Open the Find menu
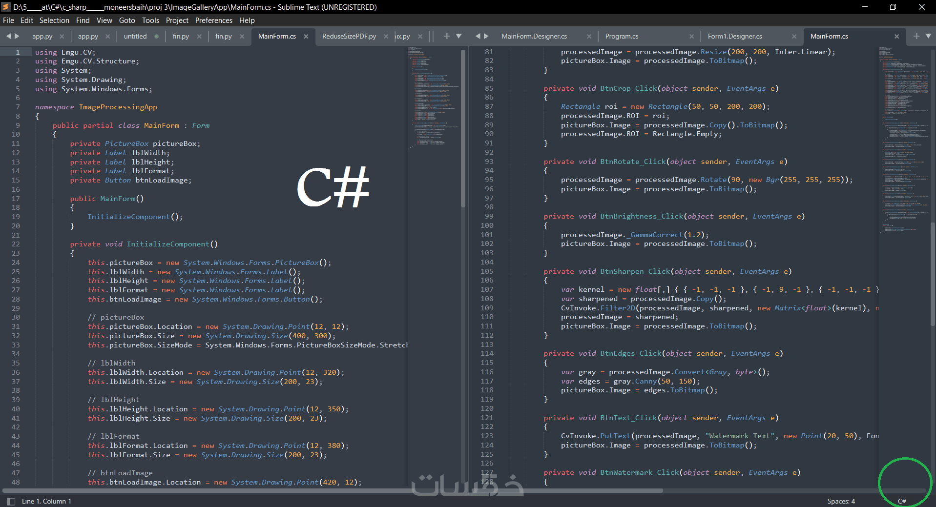936x507 pixels. (x=83, y=20)
